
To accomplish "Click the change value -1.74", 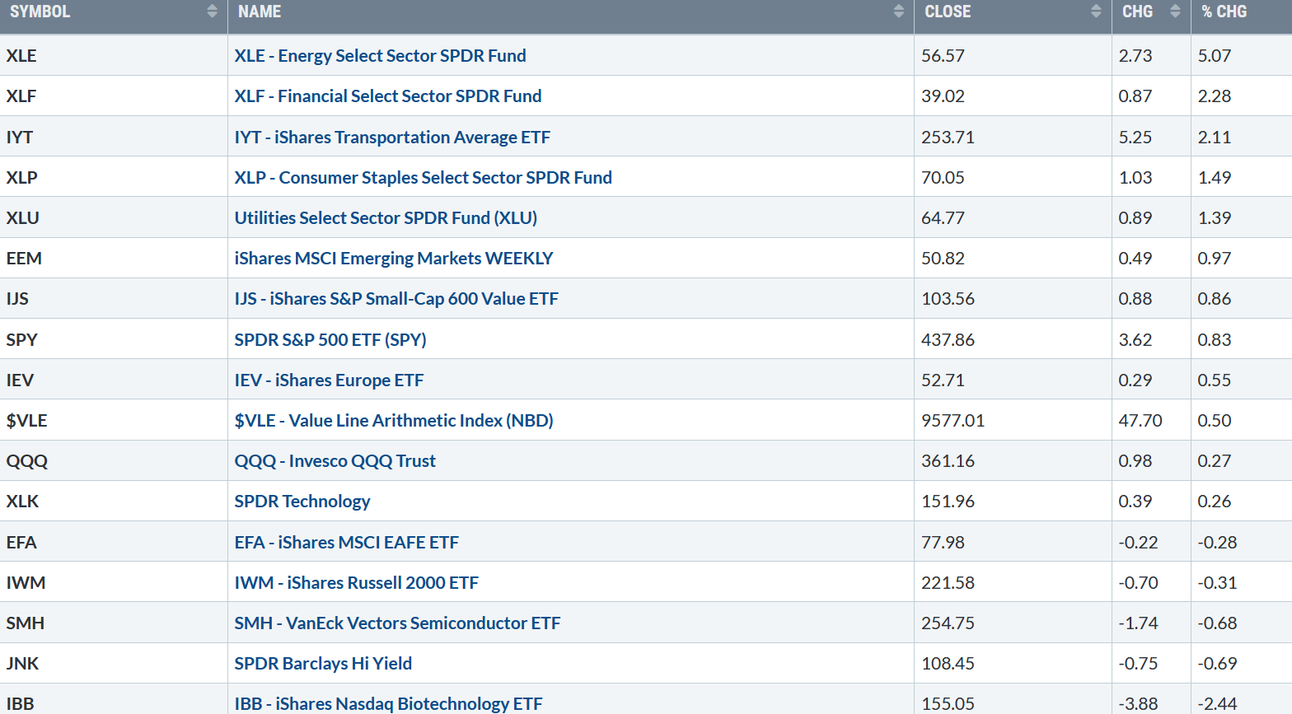I will coord(1138,623).
